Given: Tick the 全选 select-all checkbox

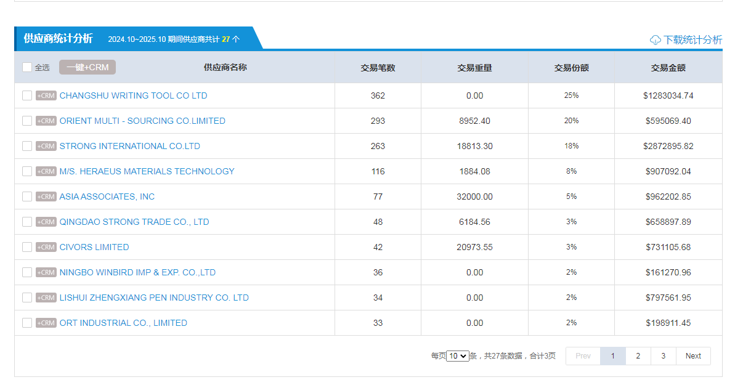Looking at the screenshot, I should pyautogui.click(x=27, y=67).
